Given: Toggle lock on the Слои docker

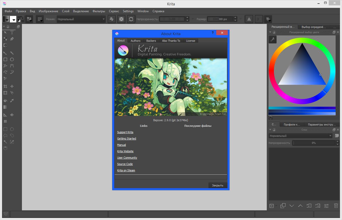Looking at the screenshot, I should (274, 130).
